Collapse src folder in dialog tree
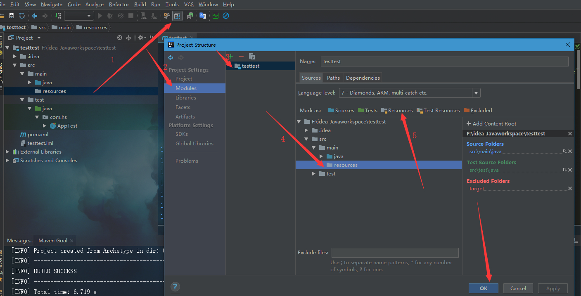 306,139
